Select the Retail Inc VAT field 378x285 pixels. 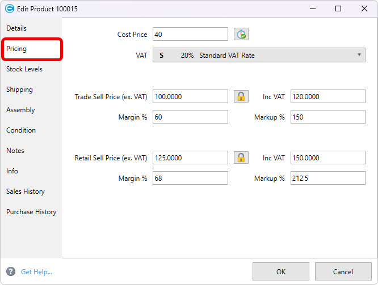pos(327,158)
